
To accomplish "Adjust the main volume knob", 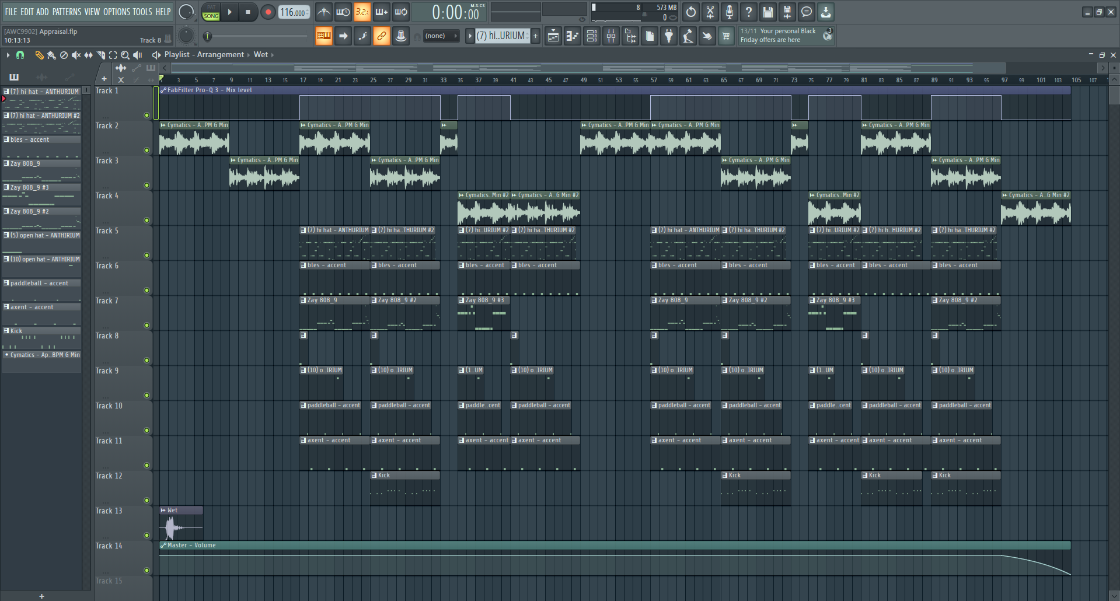I will point(186,12).
